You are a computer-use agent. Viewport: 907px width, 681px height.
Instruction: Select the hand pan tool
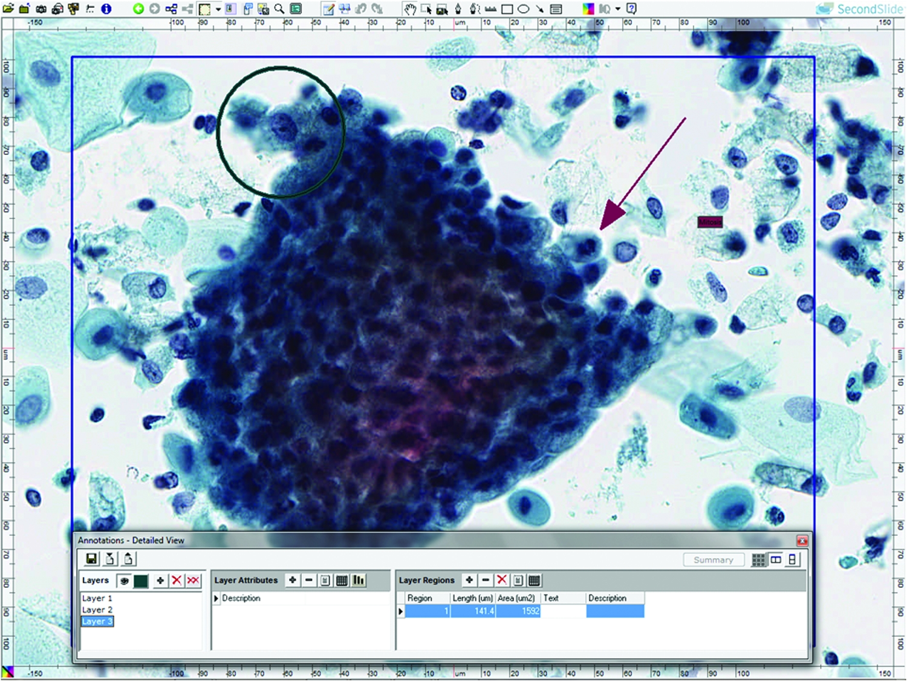(x=410, y=9)
